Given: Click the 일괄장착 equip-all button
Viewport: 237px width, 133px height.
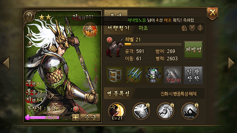Looking at the screenshot, I should click(x=193, y=75).
